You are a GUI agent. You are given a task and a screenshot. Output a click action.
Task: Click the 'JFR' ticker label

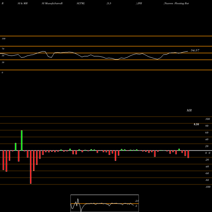[139, 3]
